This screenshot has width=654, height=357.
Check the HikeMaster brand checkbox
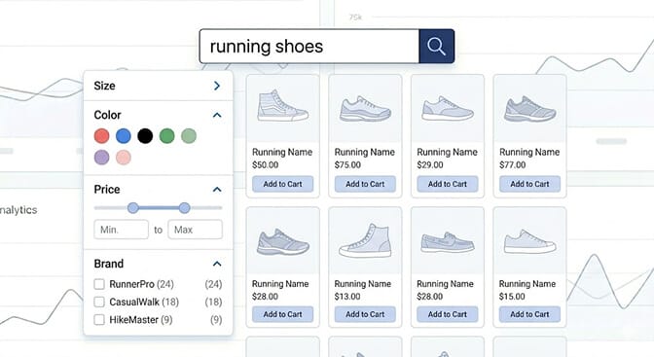tap(99, 320)
